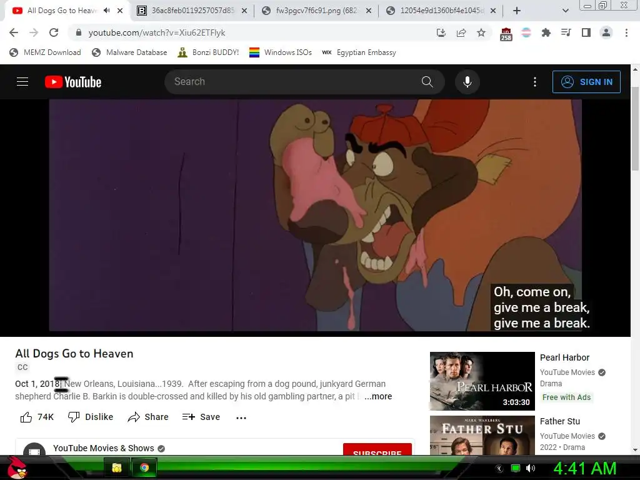
Task: Open the Egyptian Embassy bookmark
Action: coord(359,52)
